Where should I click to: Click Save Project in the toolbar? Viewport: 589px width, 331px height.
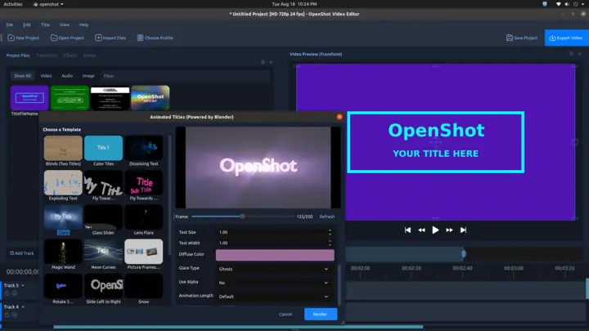[522, 38]
